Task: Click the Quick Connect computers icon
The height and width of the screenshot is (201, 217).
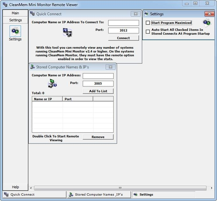Action: coord(67,32)
